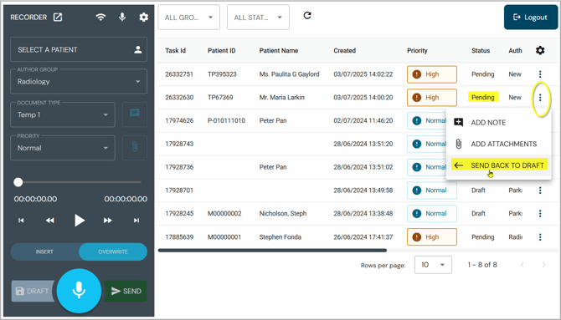Sort by Created column header
The height and width of the screenshot is (320, 561).
coord(344,50)
